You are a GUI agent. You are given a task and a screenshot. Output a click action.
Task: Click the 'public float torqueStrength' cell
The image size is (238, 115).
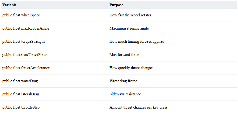tap(23, 42)
